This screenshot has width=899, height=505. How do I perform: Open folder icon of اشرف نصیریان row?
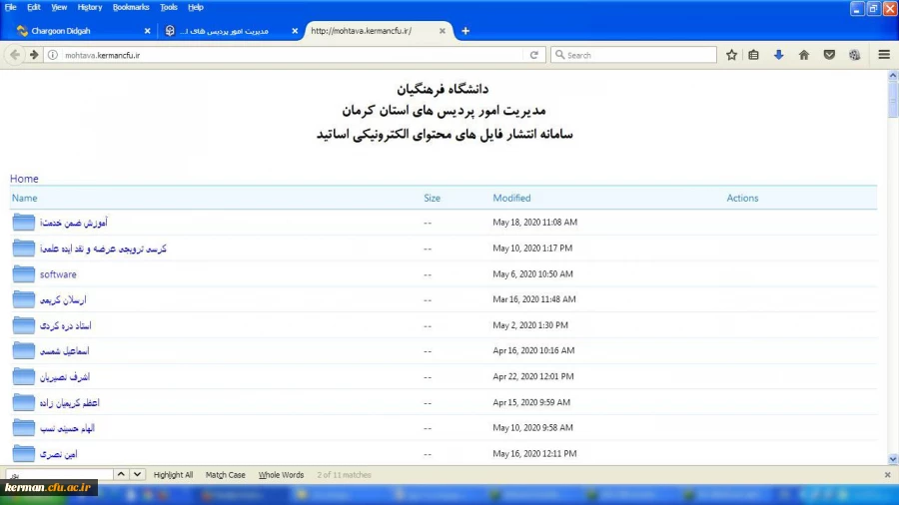coord(24,376)
